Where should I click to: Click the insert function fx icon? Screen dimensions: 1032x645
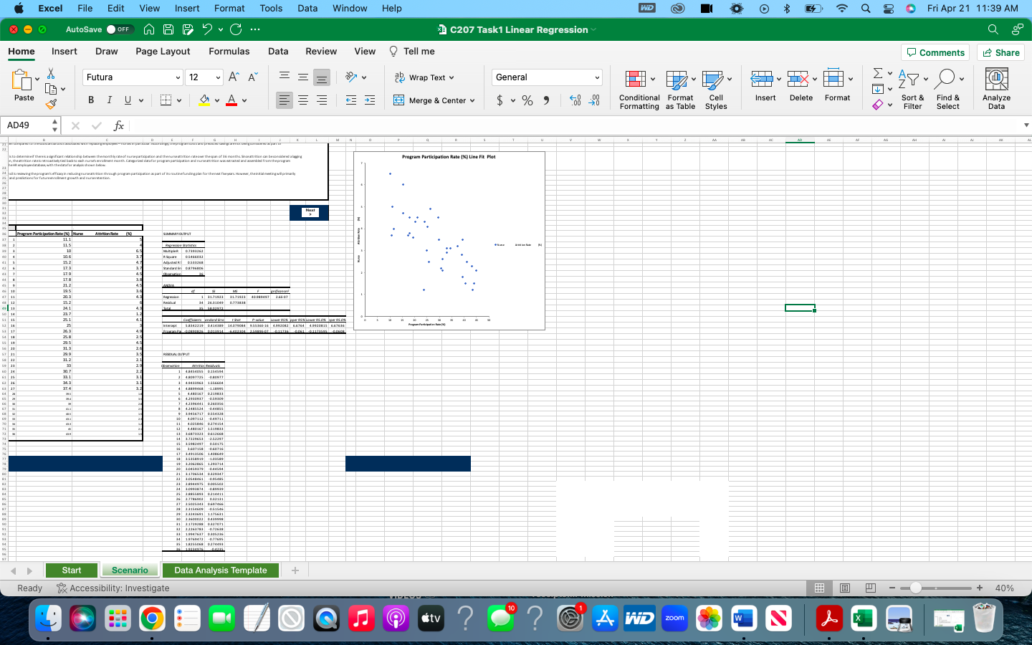click(119, 125)
